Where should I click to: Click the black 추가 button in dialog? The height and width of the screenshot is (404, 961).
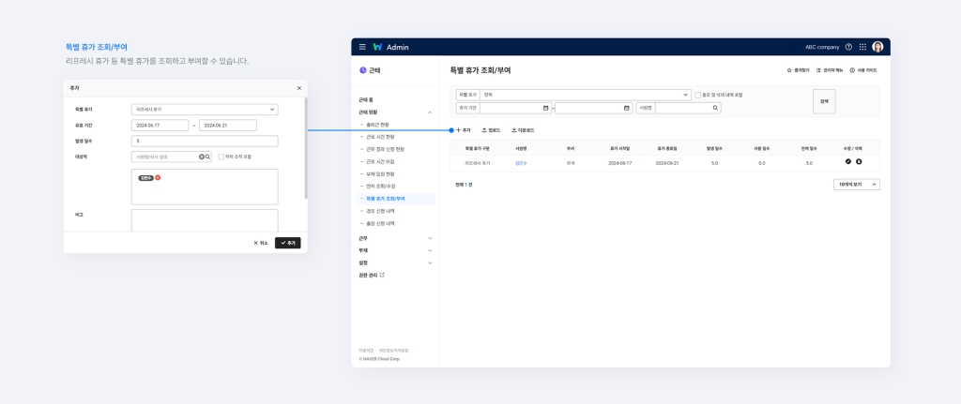coord(287,243)
